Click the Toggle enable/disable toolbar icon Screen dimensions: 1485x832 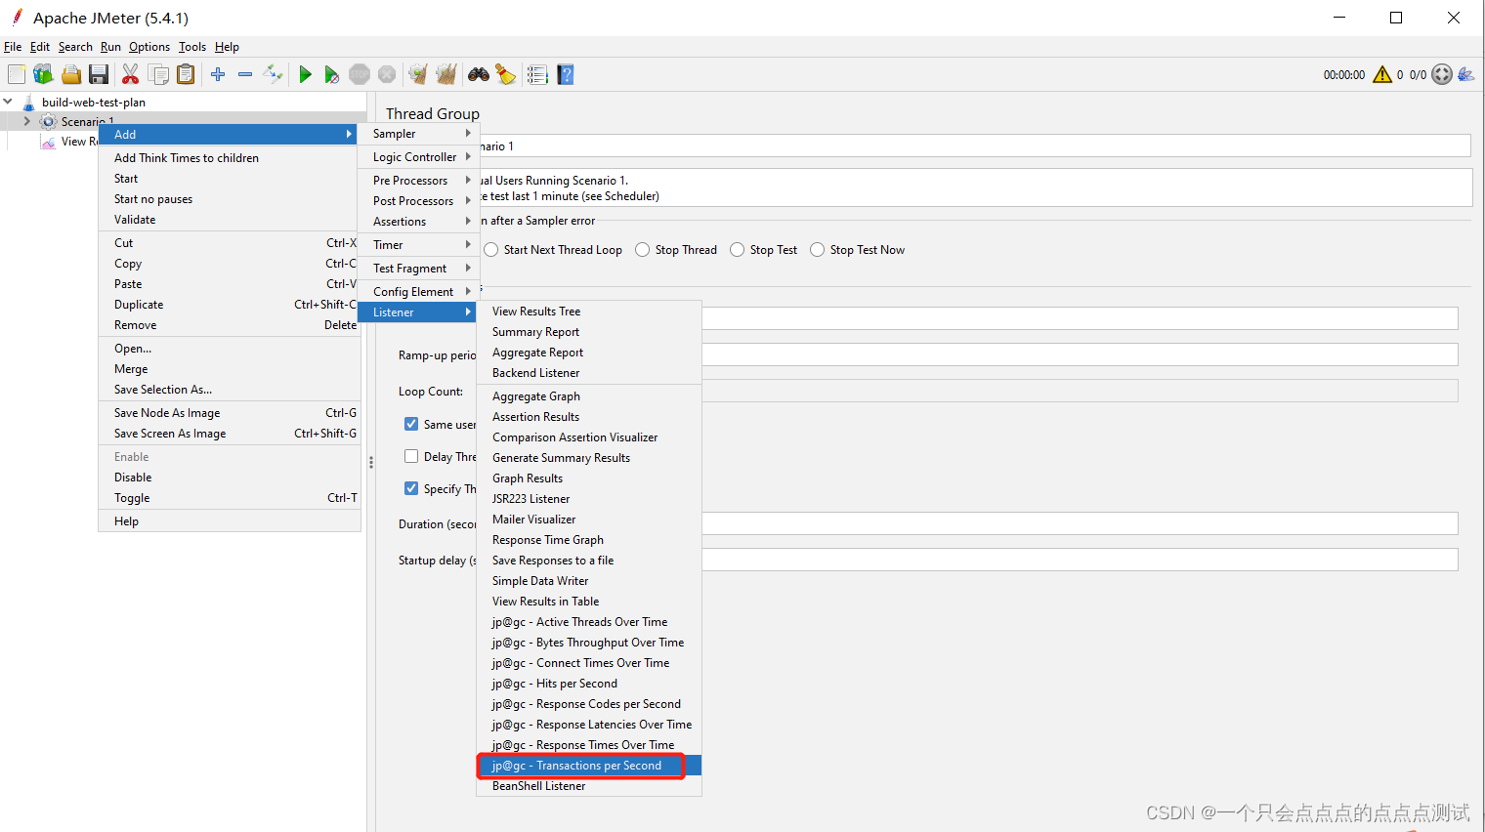pos(273,74)
